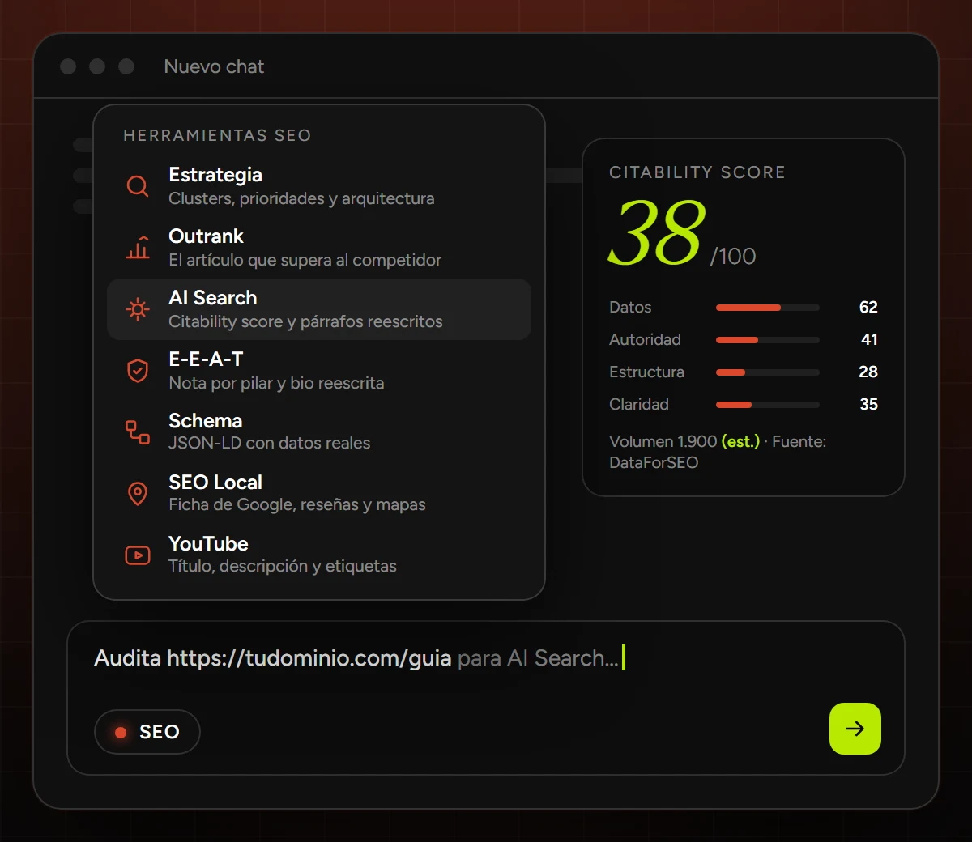
Task: Pick the Schema JSON-LD entry
Action: click(319, 432)
